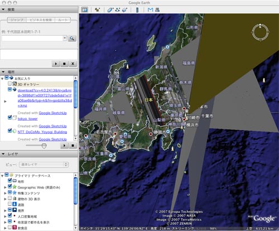Screen dimensions: 279x231
Task: Click the Add Polygon toolbar icon
Action: pos(110,9)
